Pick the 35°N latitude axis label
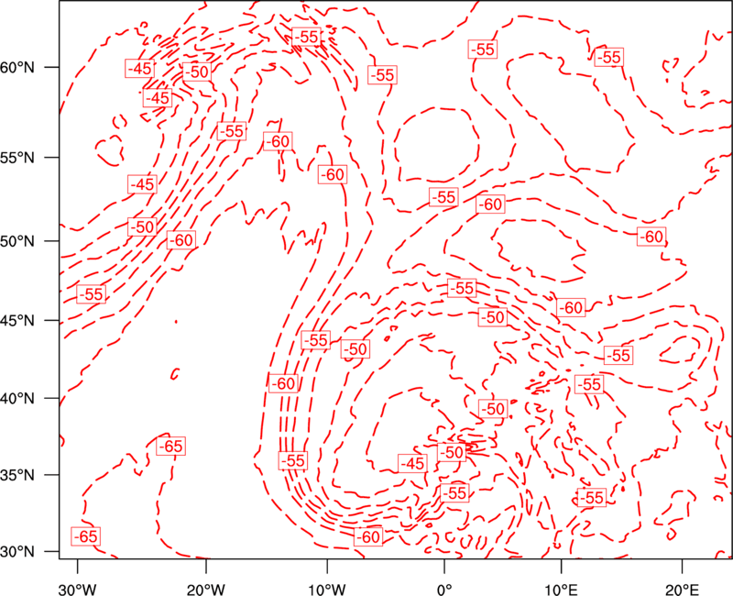 [x=17, y=475]
